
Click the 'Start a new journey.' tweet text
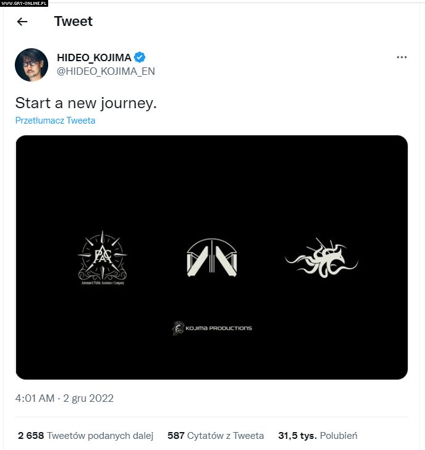click(86, 103)
